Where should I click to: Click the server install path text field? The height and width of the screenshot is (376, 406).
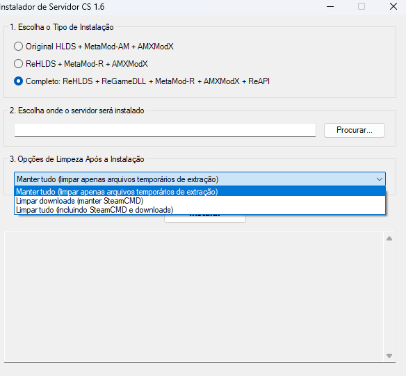click(165, 130)
